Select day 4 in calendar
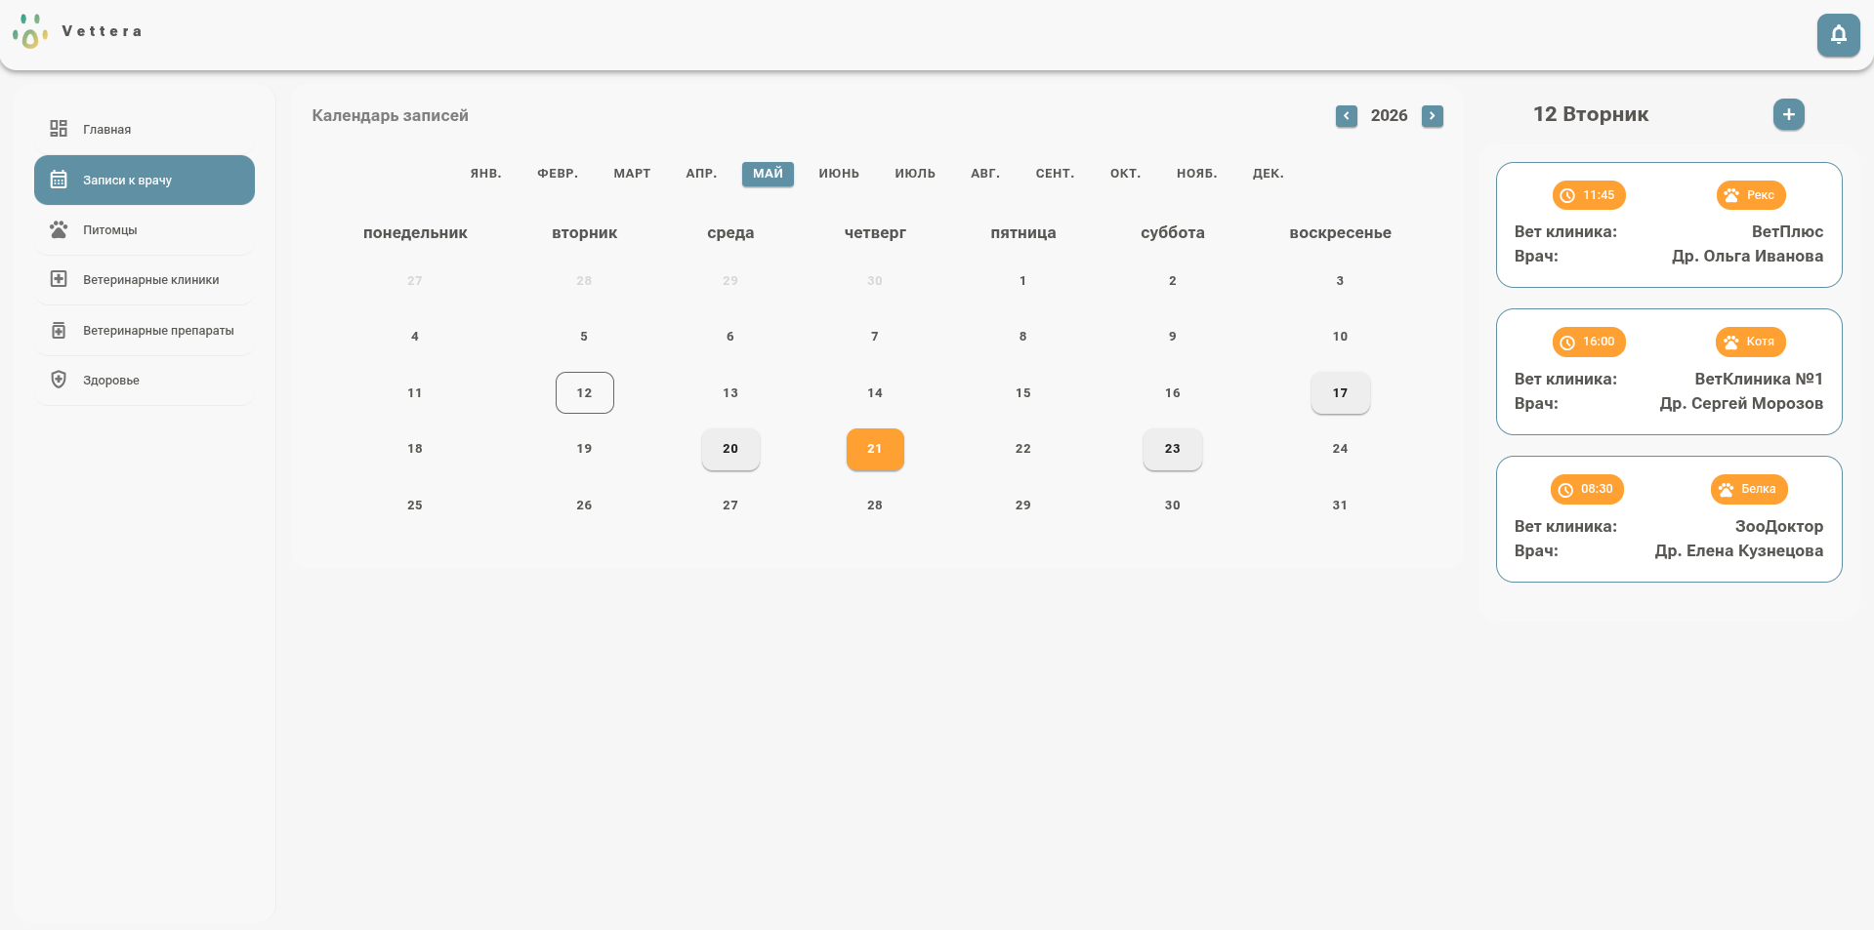This screenshot has height=930, width=1874. [415, 337]
